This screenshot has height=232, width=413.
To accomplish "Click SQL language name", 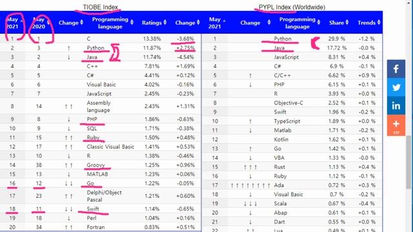I will (92, 128).
